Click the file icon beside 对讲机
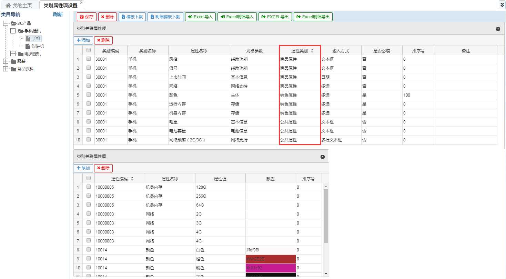The height and width of the screenshot is (279, 506). (x=28, y=46)
